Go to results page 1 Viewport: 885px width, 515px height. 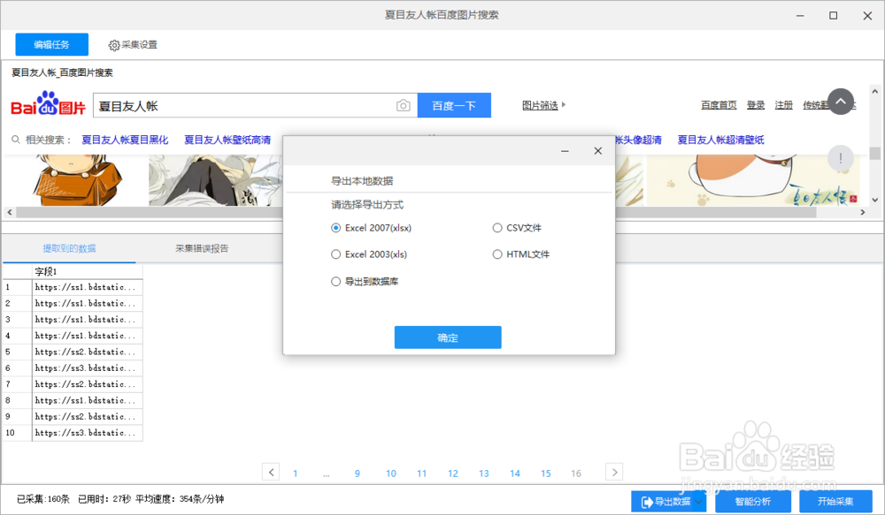pyautogui.click(x=296, y=473)
